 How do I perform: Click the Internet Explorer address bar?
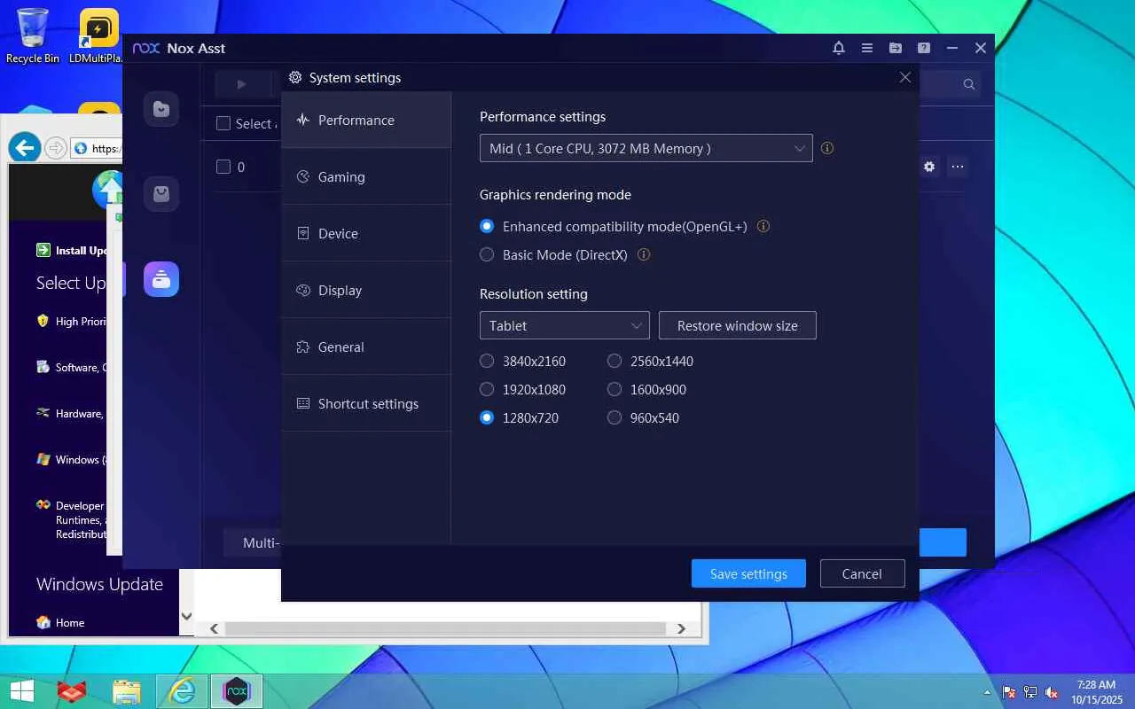coord(98,148)
